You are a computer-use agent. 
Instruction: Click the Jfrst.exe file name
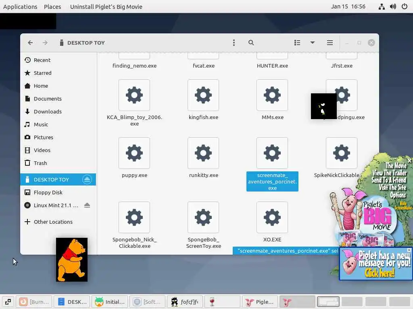pyautogui.click(x=342, y=66)
